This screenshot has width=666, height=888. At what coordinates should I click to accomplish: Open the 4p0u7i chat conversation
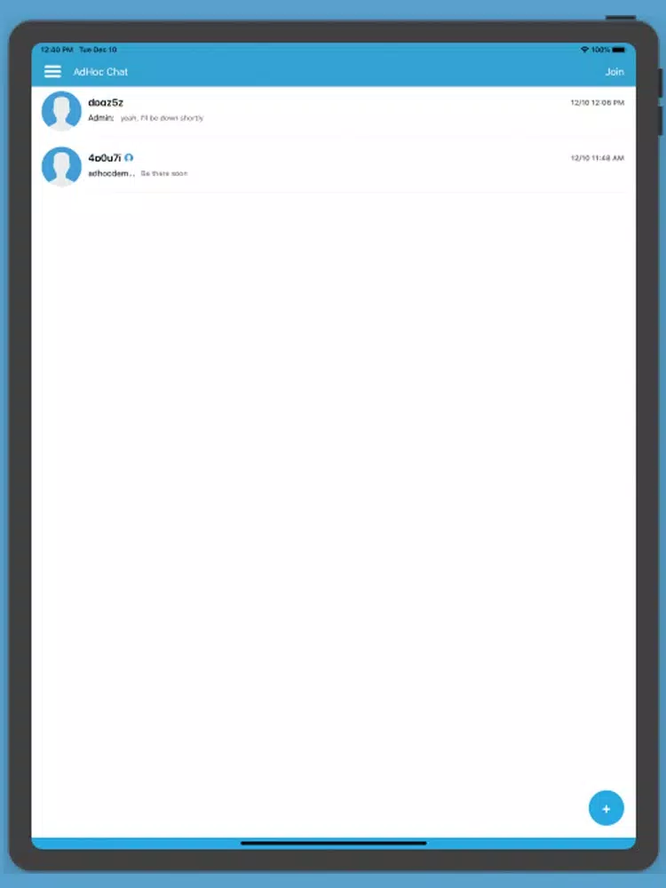pyautogui.click(x=334, y=166)
